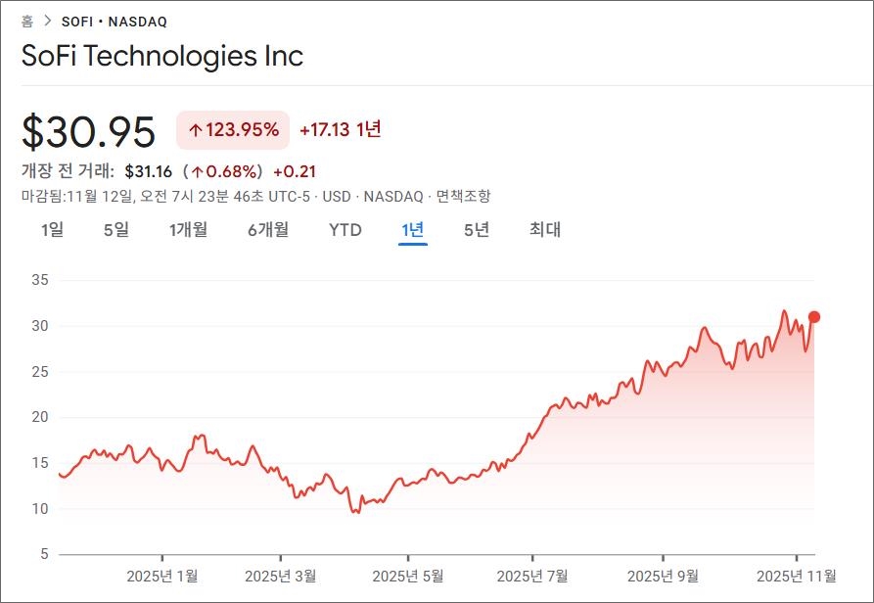Screen dimensions: 874x603
Task: Click the 2025년 7월 axis label
Action: pyautogui.click(x=532, y=576)
